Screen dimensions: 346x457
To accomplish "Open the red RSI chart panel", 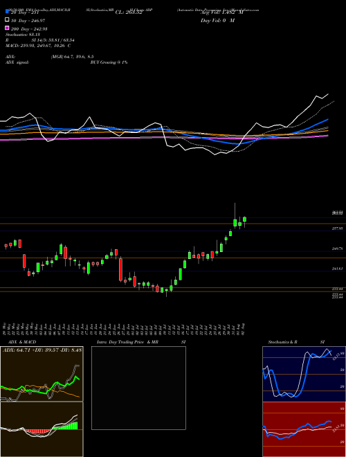I will pyautogui.click(x=304, y=429).
